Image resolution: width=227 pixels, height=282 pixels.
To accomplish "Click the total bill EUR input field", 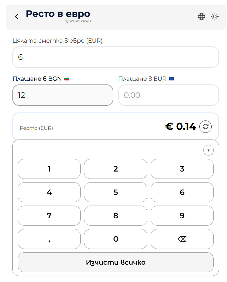I will point(115,57).
